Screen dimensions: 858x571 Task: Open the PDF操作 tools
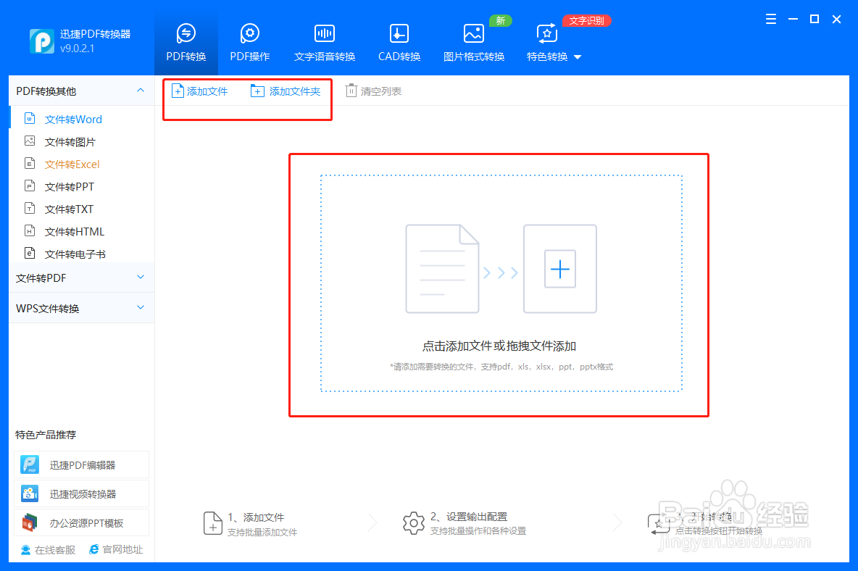pos(249,40)
